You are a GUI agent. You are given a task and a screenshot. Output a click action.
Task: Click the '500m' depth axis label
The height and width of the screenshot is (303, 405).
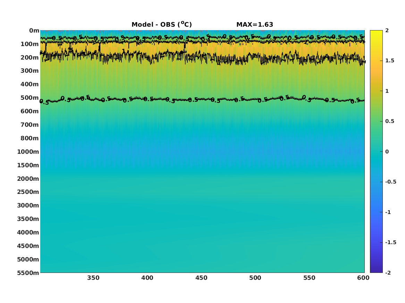(30, 98)
